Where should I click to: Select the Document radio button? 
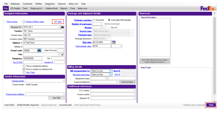click(x=94, y=20)
